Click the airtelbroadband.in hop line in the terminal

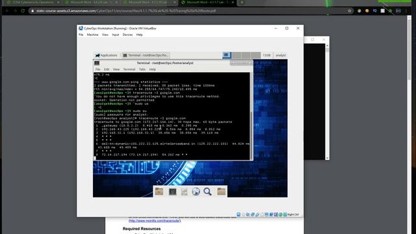(172, 144)
